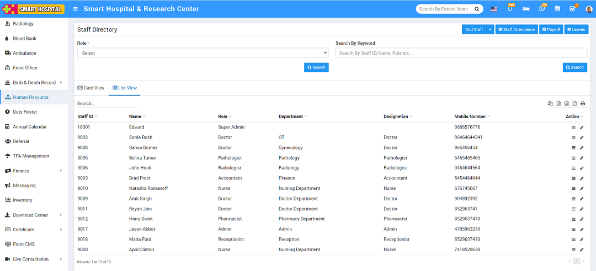This screenshot has width=596, height=271.
Task: Switch to Card View tab
Action: (91, 88)
